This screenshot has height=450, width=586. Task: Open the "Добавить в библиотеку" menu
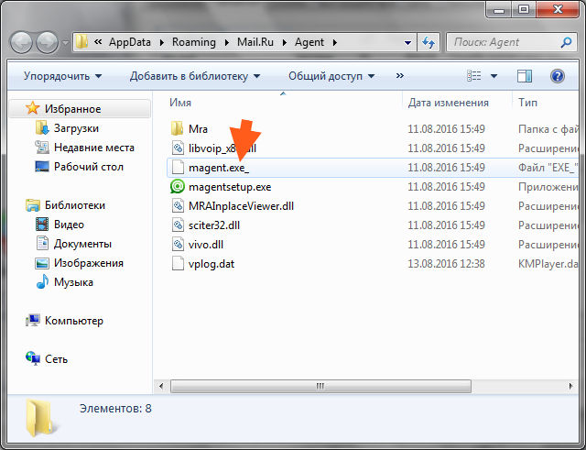point(195,76)
